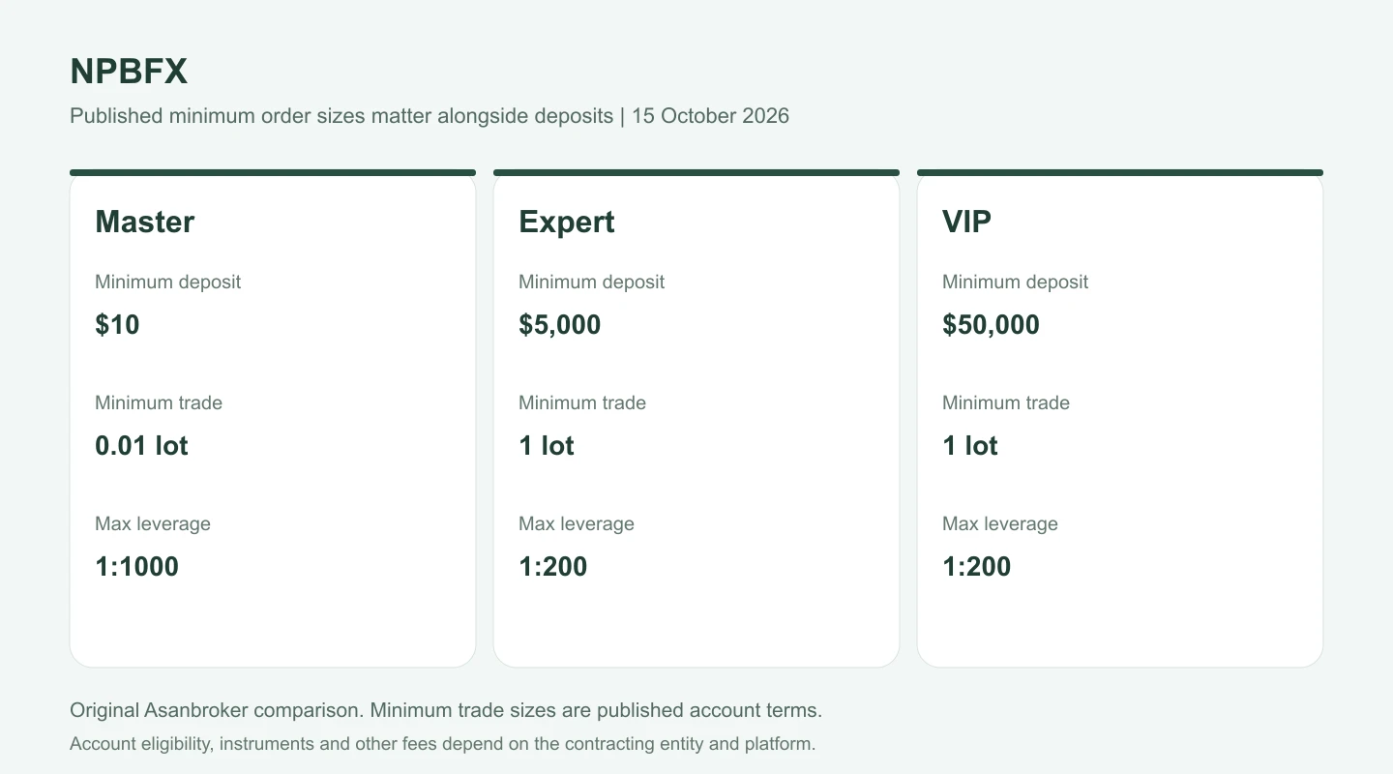1393x774 pixels.
Task: Select the Expert account card heading
Action: point(566,222)
